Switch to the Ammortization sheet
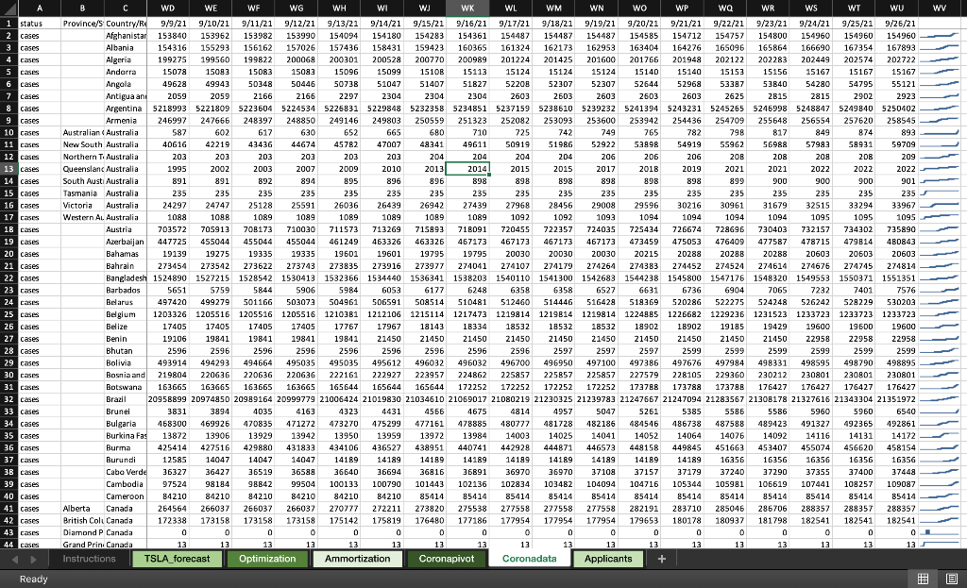Viewport: 967px width, 588px height. pyautogui.click(x=356, y=559)
